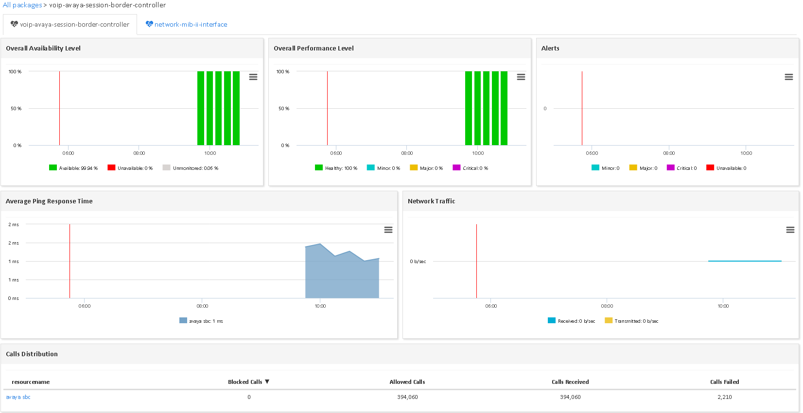Viewport: 803px width, 413px height.
Task: Toggle the Available series in availability legend
Action: pos(73,168)
